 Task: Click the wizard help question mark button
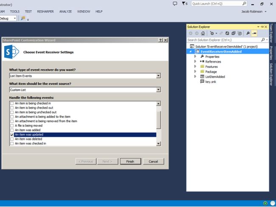tap(161, 40)
